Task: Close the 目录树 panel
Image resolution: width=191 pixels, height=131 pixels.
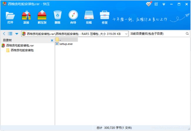Action: [x=52, y=40]
